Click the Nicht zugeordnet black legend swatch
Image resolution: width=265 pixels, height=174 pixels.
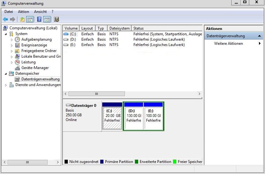66,162
